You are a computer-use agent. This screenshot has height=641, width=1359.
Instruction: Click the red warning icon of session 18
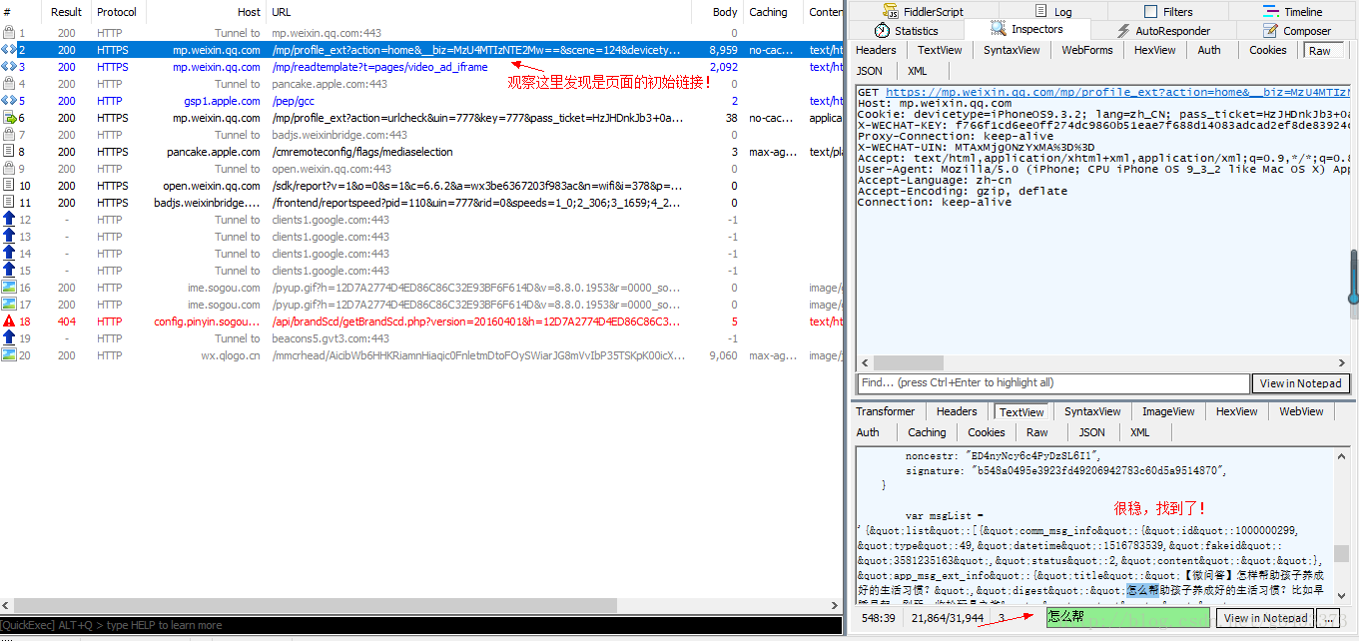pos(9,321)
